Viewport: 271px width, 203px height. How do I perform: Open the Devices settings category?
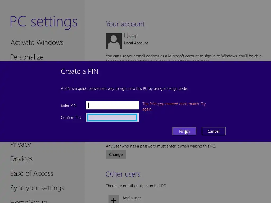coord(21,159)
